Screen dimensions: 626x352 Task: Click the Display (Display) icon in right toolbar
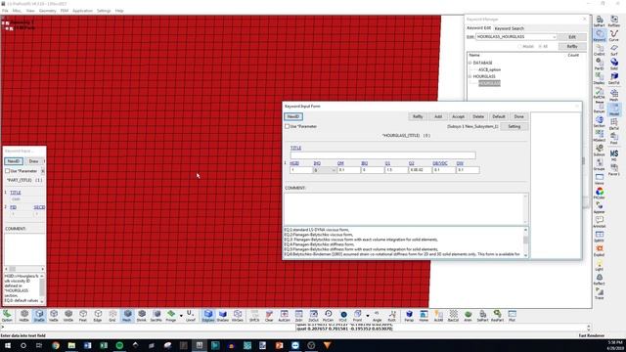click(600, 78)
